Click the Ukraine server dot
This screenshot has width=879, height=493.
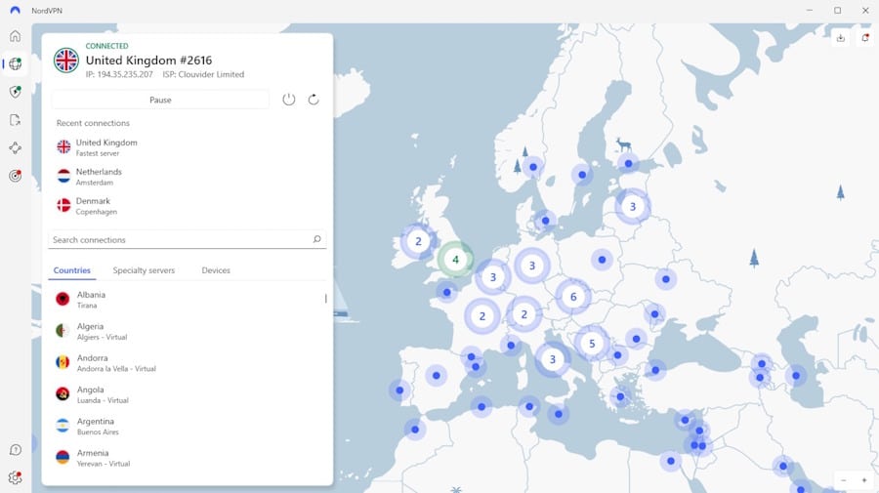click(x=665, y=279)
